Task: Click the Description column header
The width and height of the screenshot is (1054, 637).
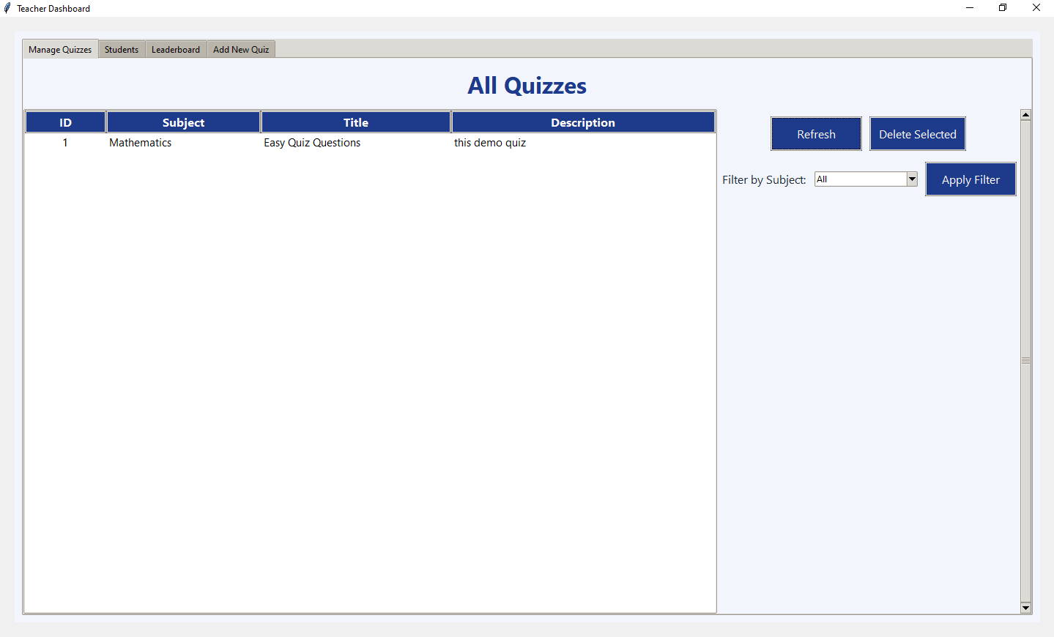Action: click(582, 122)
